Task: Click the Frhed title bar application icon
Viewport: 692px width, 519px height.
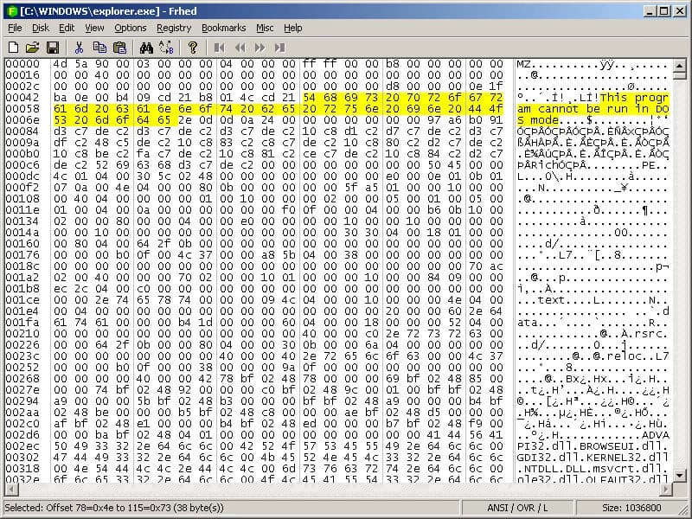Action: tap(10, 10)
